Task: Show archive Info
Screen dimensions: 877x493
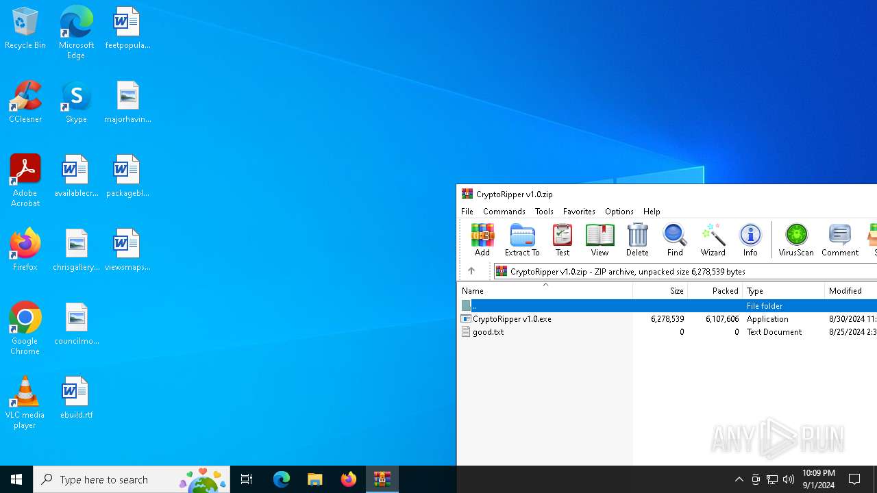Action: pyautogui.click(x=750, y=240)
